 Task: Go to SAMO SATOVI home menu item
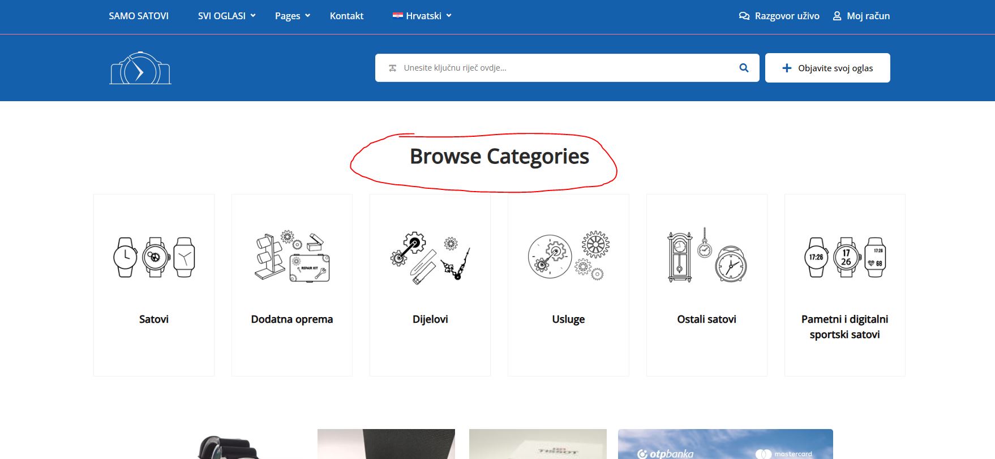tap(139, 16)
